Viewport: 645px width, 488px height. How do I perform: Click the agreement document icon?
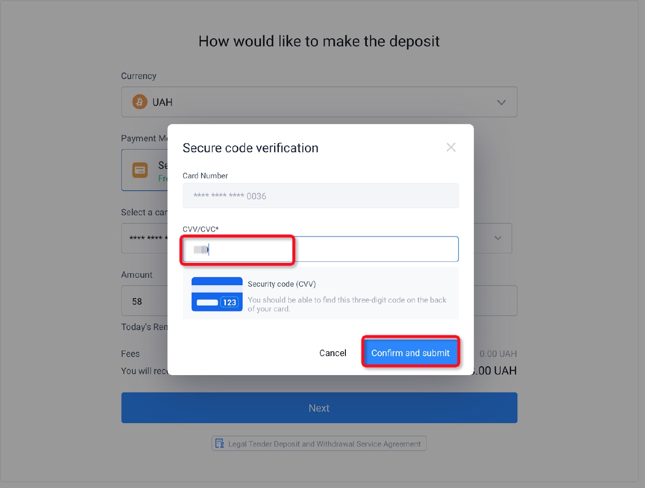[x=220, y=443]
